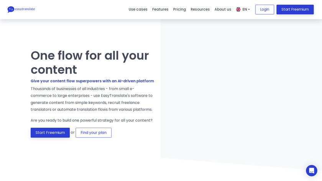Click Start Freemium in the header

coord(295,10)
